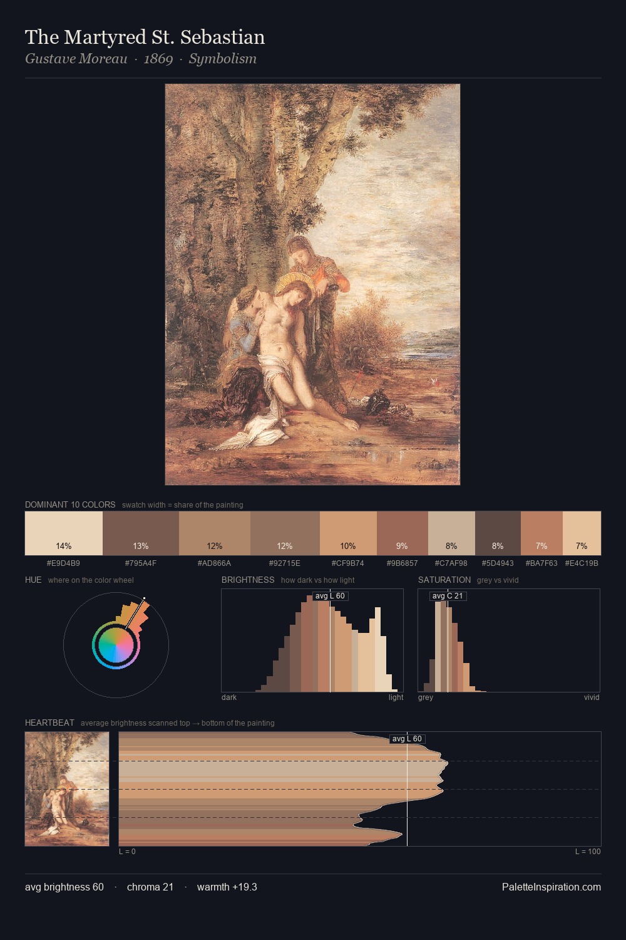This screenshot has width=626, height=940.
Task: Click hex code '#BA7F63' text
Action: (541, 563)
